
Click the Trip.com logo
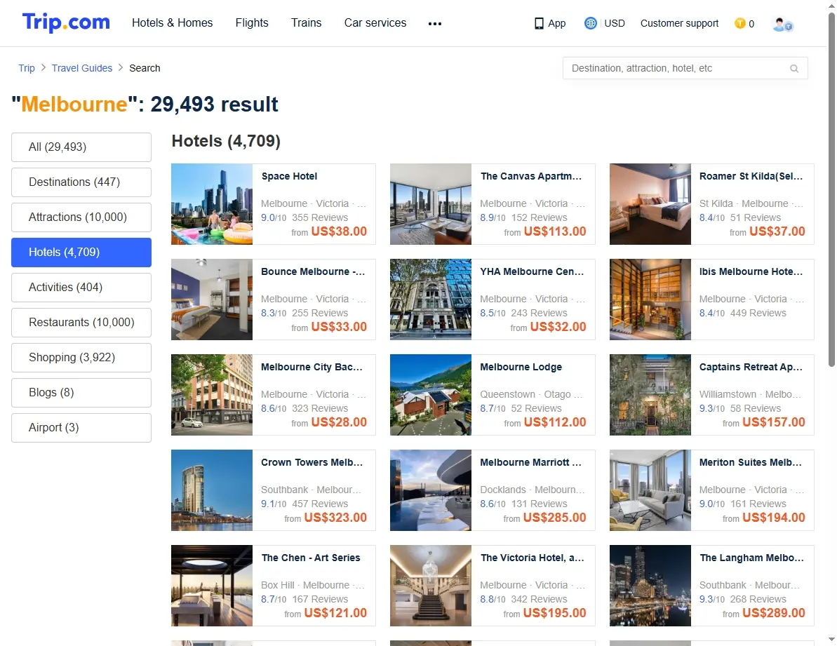(x=66, y=22)
